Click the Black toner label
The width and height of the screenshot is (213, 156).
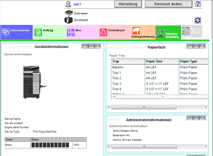[9, 145]
